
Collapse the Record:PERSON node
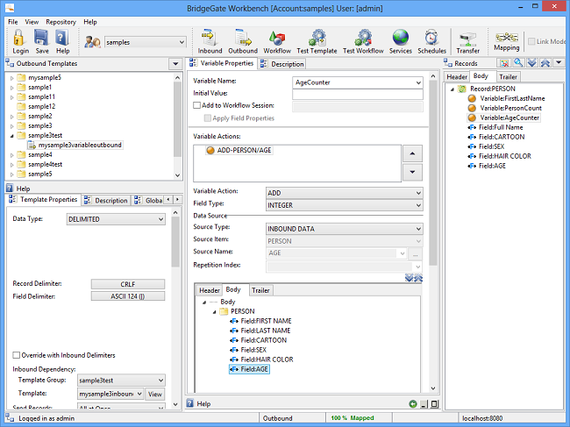tap(452, 89)
